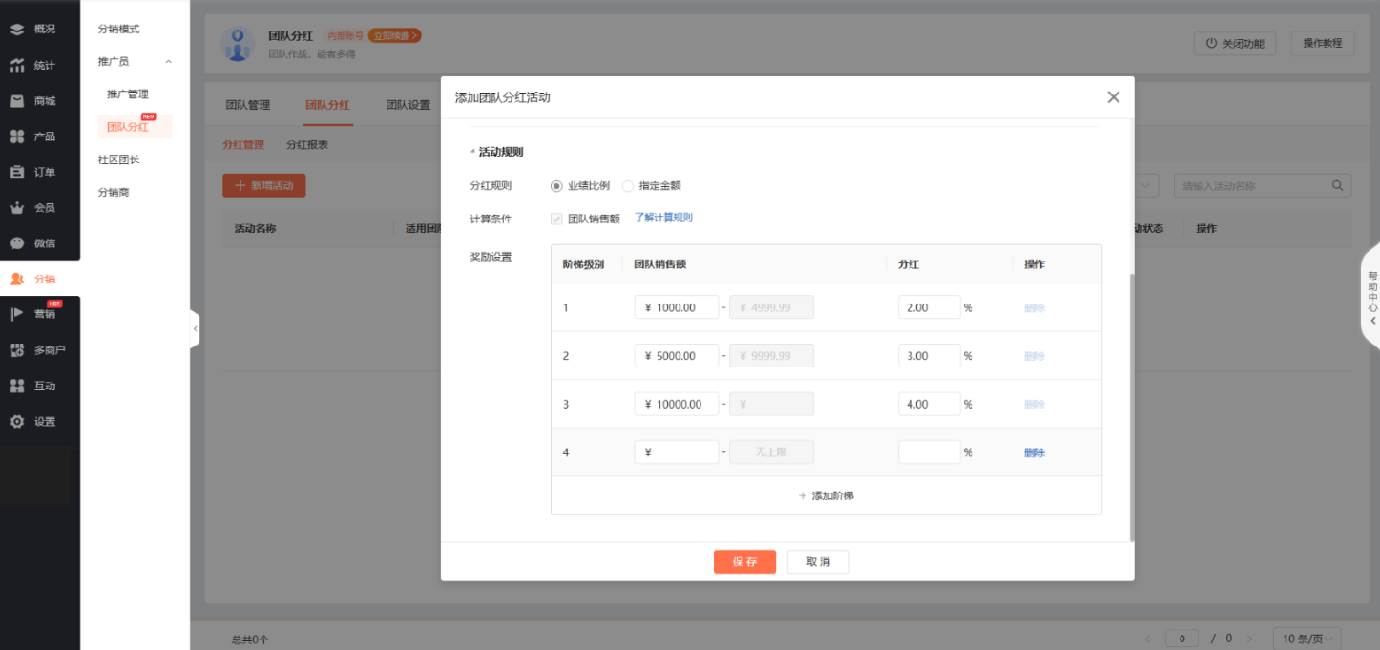Click tier 4 empty minimum sales field
The width and height of the screenshot is (1380, 650).
(677, 452)
